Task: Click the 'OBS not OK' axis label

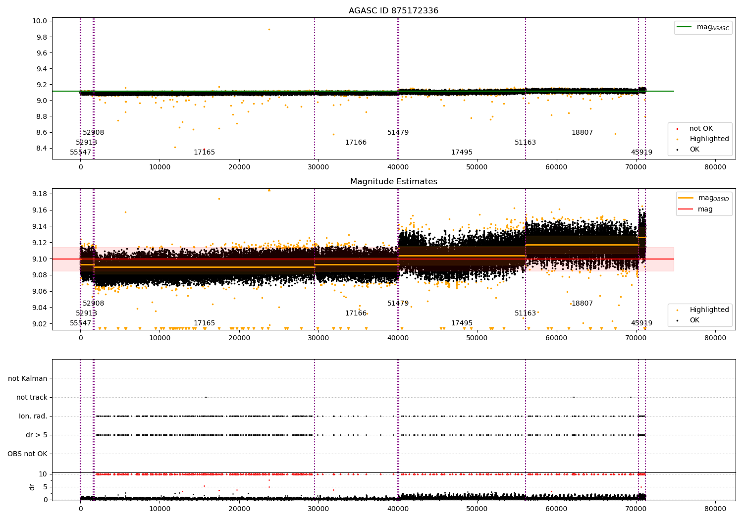Action: tap(27, 454)
